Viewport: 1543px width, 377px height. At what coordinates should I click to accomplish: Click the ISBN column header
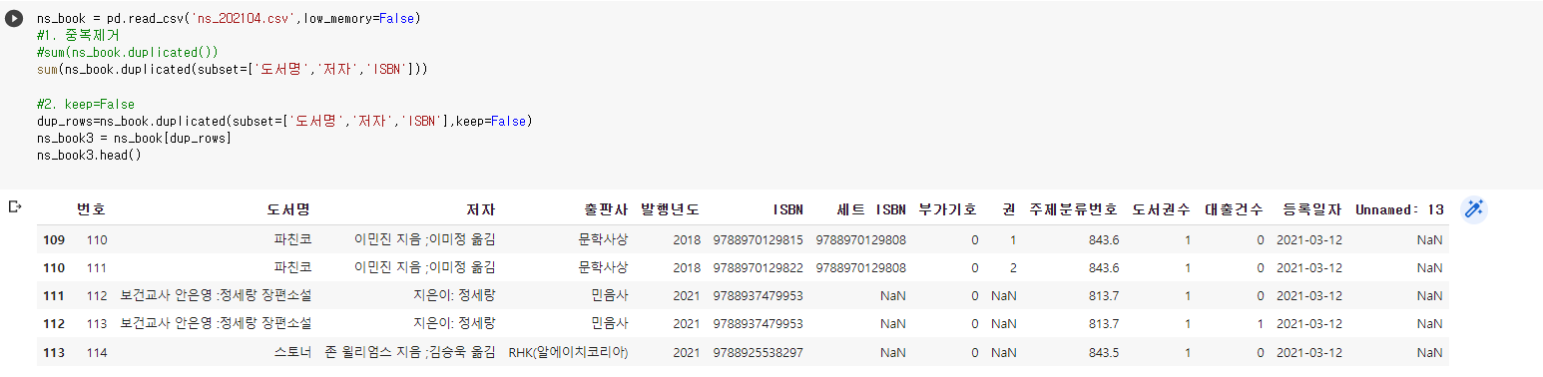click(x=787, y=209)
